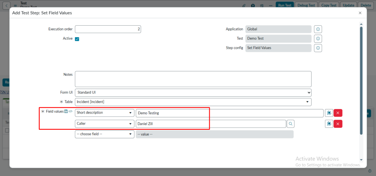Remove the Short description field row
The width and height of the screenshot is (376, 176).
click(338, 113)
